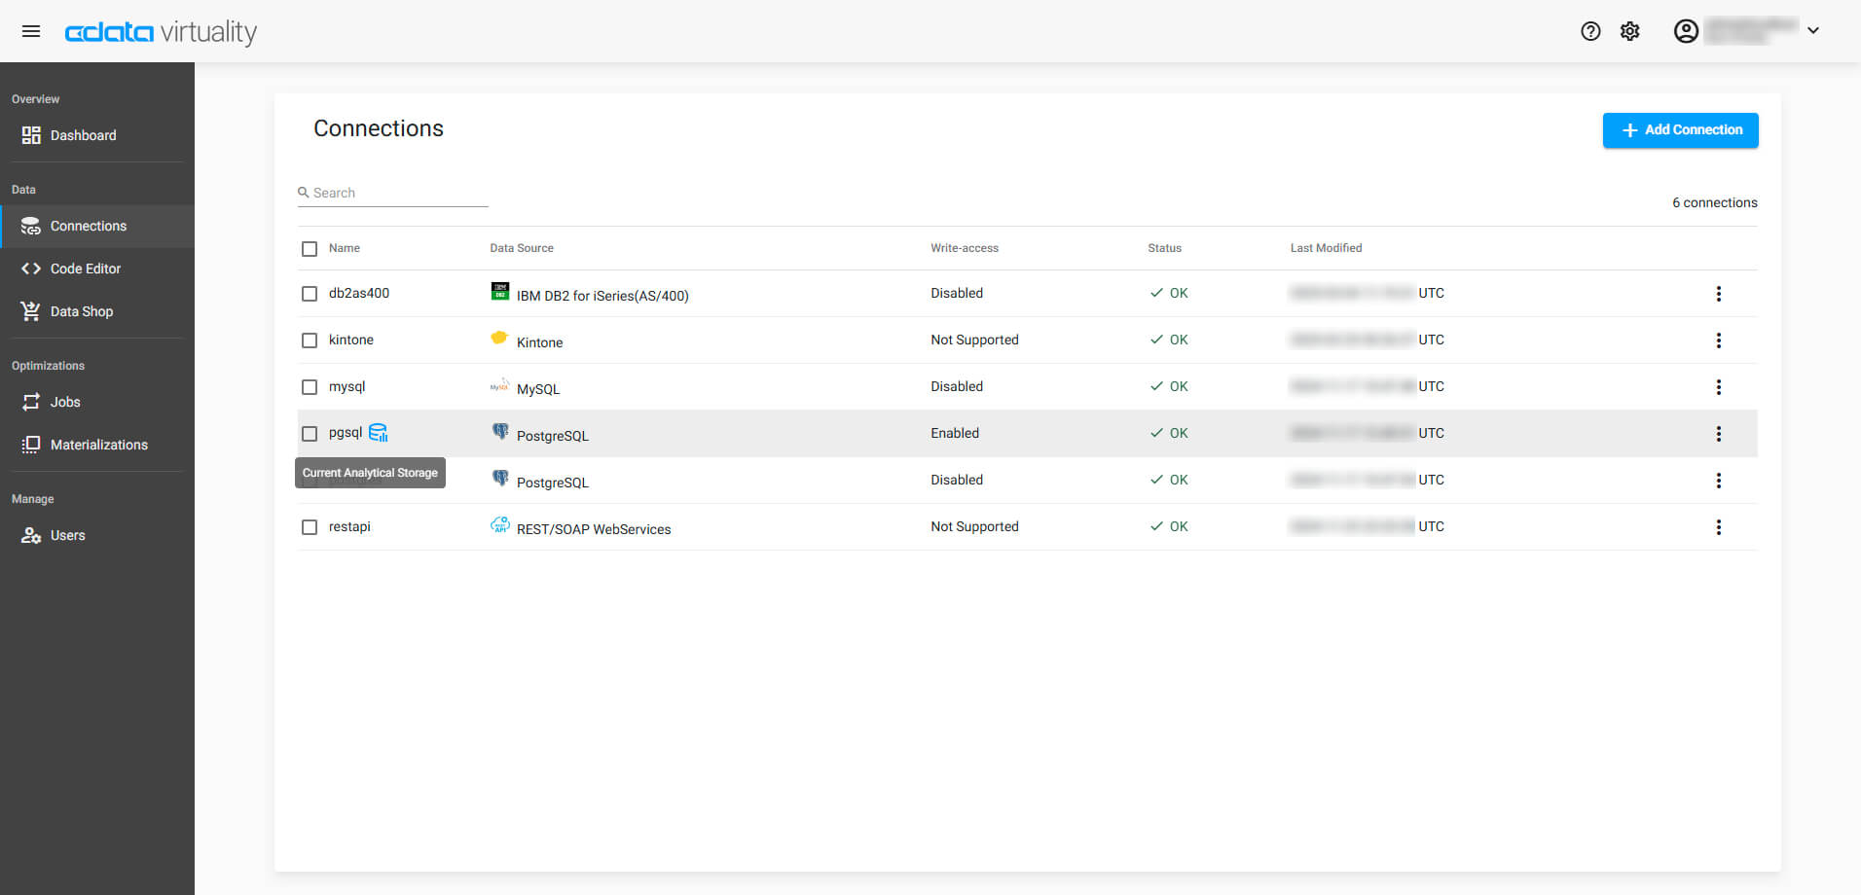Open Code Editor in sidebar
1861x895 pixels.
97,268
